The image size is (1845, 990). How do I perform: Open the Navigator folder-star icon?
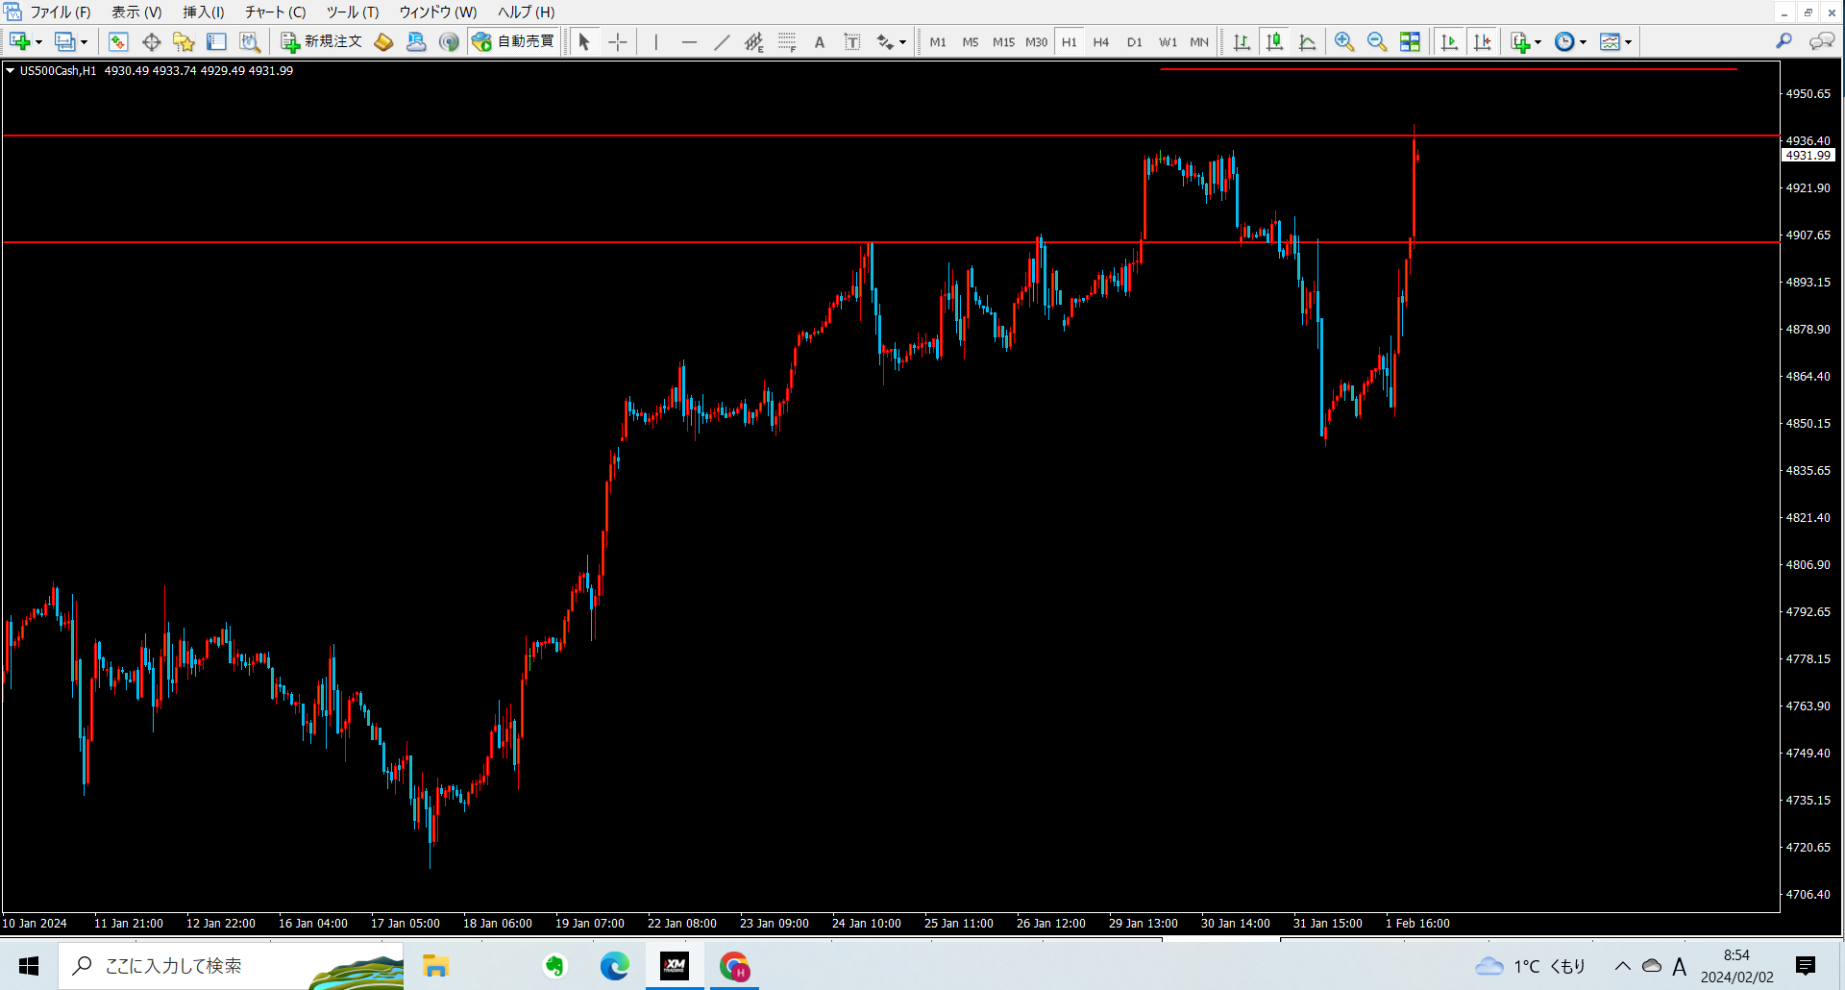(184, 41)
